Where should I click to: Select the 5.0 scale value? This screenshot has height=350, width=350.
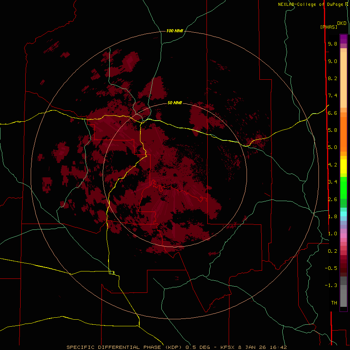(332, 147)
